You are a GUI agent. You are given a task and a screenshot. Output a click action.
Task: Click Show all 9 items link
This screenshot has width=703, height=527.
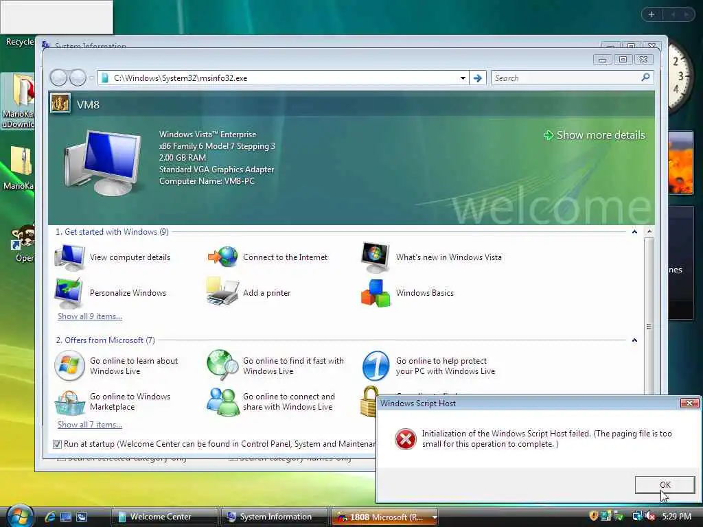(90, 316)
